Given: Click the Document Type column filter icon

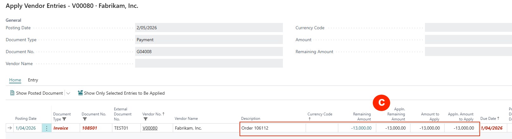Looking at the screenshot, I should click(64, 119).
